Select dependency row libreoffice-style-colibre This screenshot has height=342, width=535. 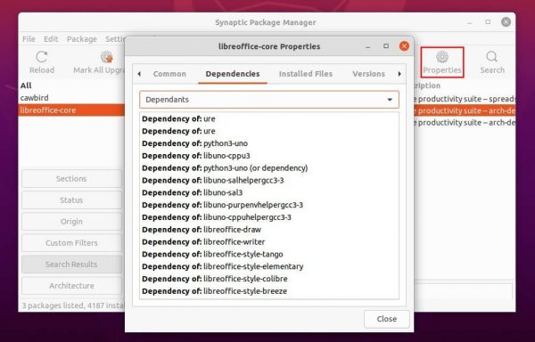[x=269, y=279]
